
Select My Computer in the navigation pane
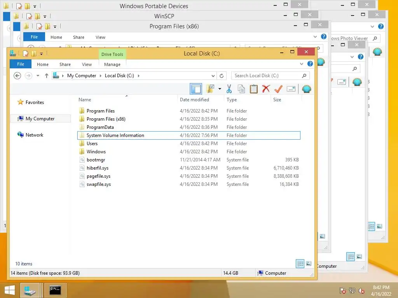40,119
